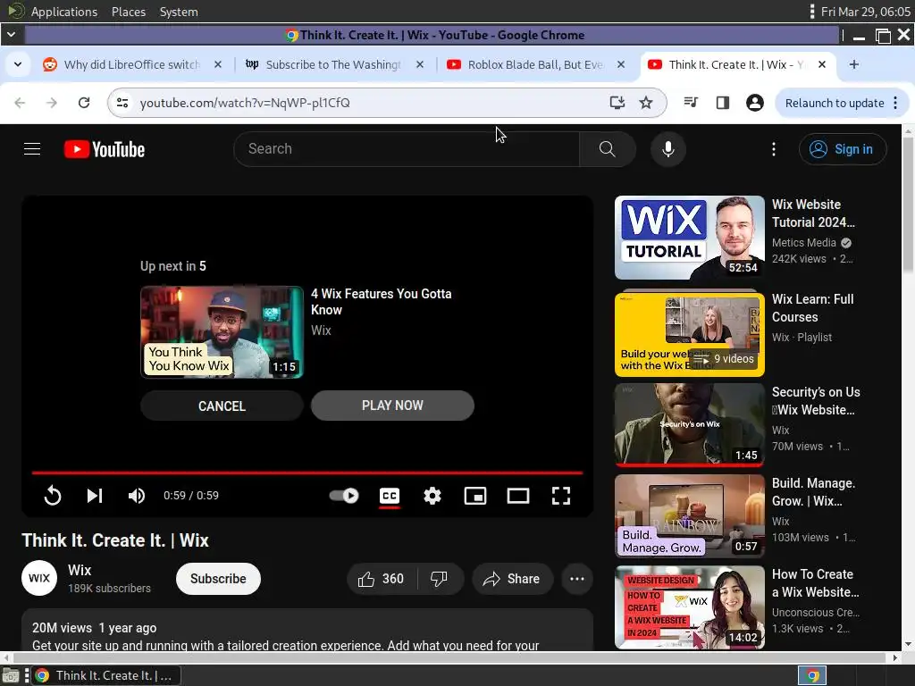
Task: Switch to Roblox Blade Ball tab
Action: point(535,64)
